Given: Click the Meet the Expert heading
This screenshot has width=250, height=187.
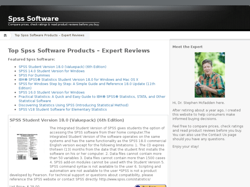Looking at the screenshot, I should click(x=187, y=47).
